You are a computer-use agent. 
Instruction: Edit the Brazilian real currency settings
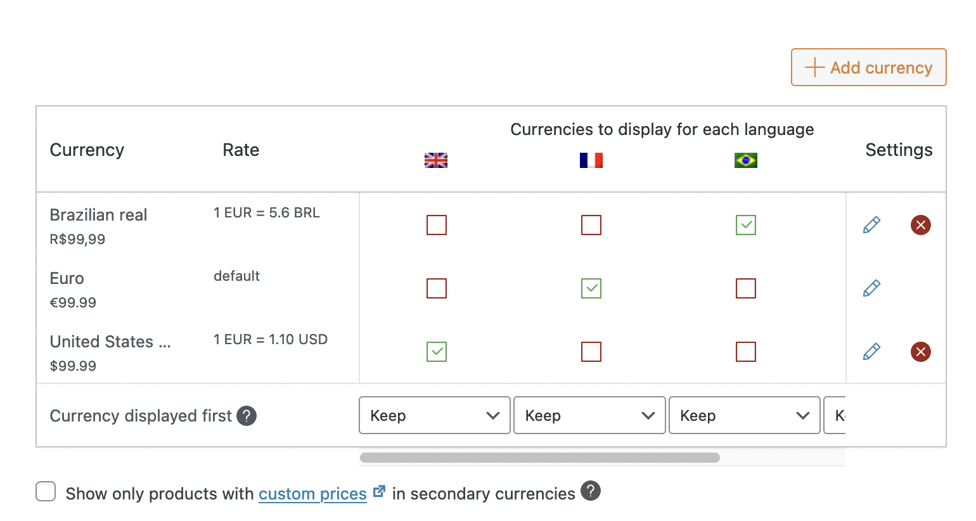pyautogui.click(x=871, y=225)
